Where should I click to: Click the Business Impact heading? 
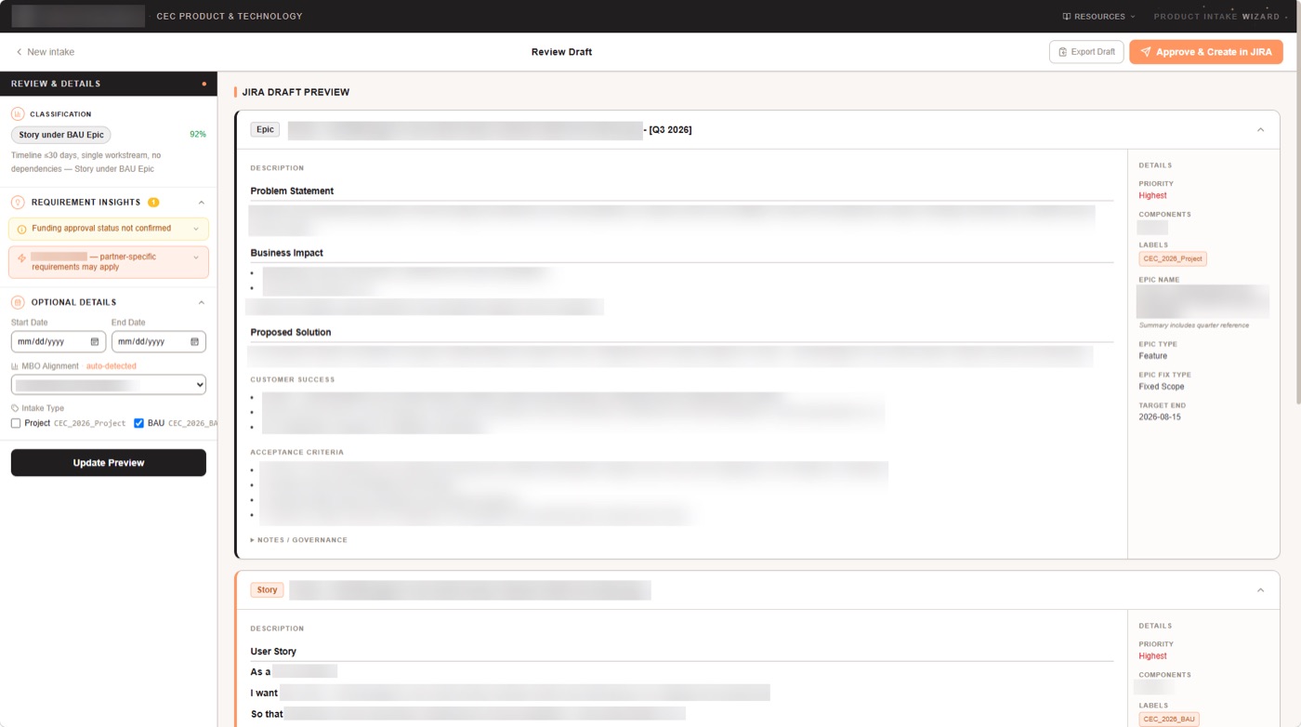point(286,253)
